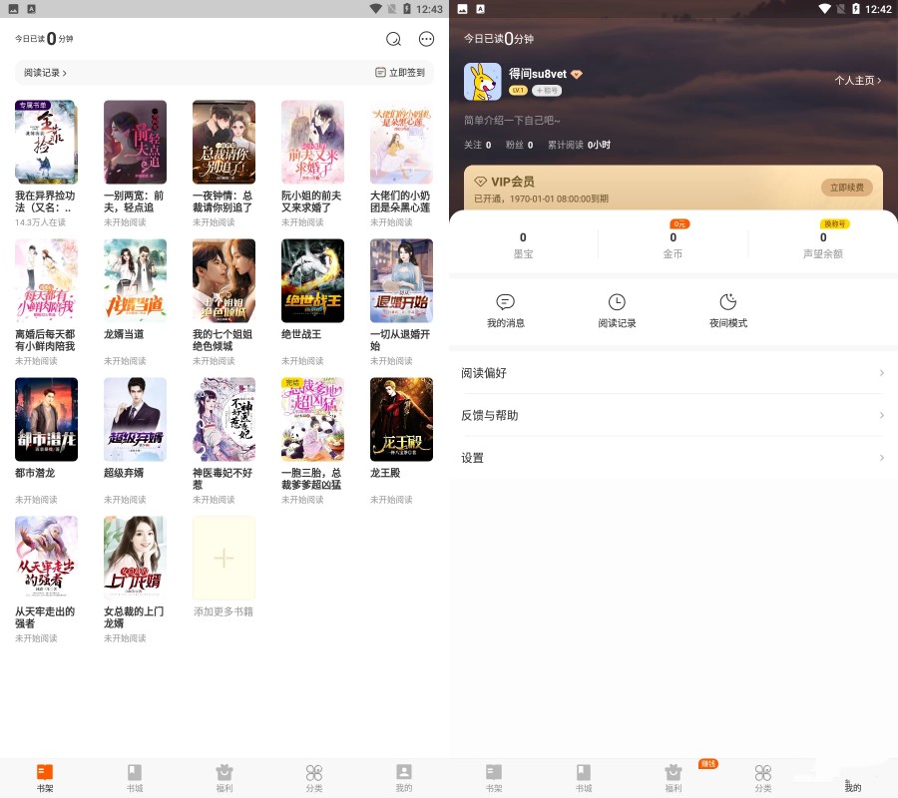Viewport: 898px width, 798px height.
Task: Tap the 添加更多书籍 plus icon
Action: pos(224,558)
